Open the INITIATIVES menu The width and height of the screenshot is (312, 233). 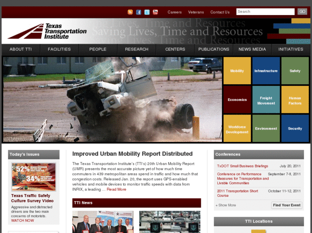click(x=291, y=49)
